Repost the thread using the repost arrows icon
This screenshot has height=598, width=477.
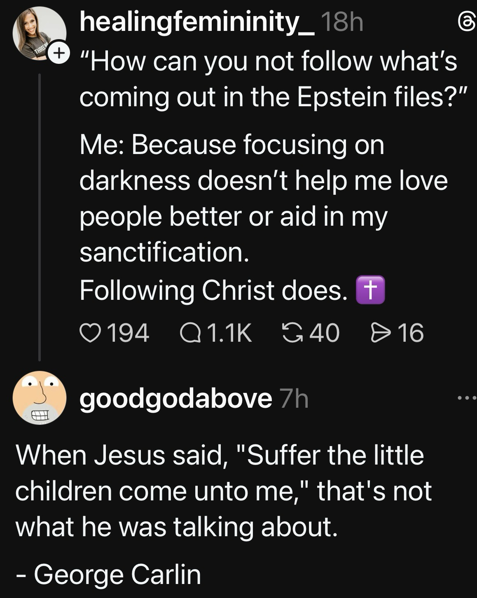pyautogui.click(x=292, y=333)
